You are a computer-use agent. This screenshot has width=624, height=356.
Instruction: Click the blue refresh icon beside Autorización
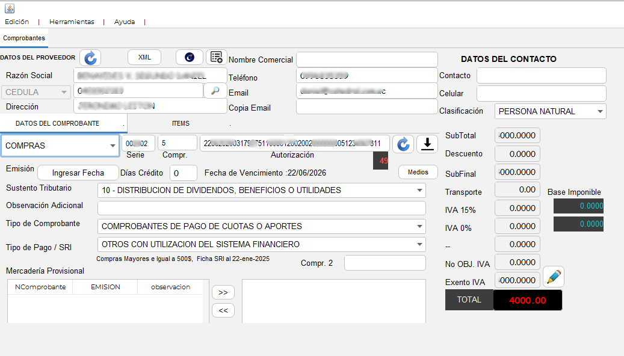(x=403, y=144)
